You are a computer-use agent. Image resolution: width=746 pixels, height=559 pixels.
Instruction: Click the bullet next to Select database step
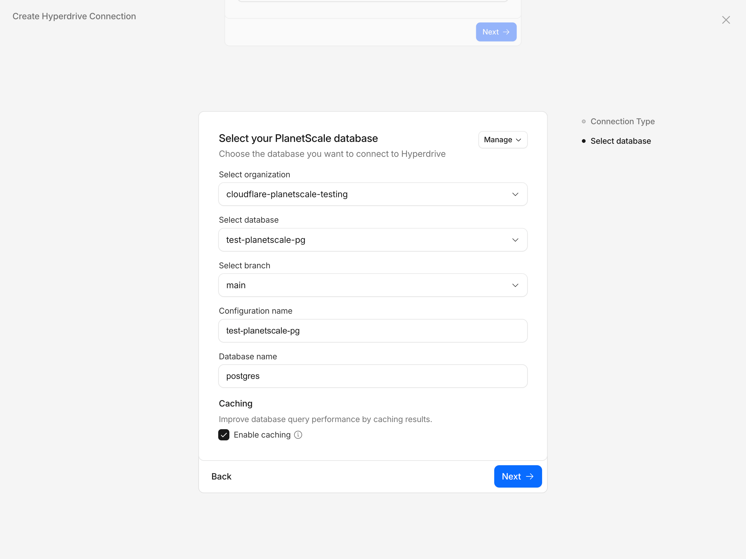point(585,141)
